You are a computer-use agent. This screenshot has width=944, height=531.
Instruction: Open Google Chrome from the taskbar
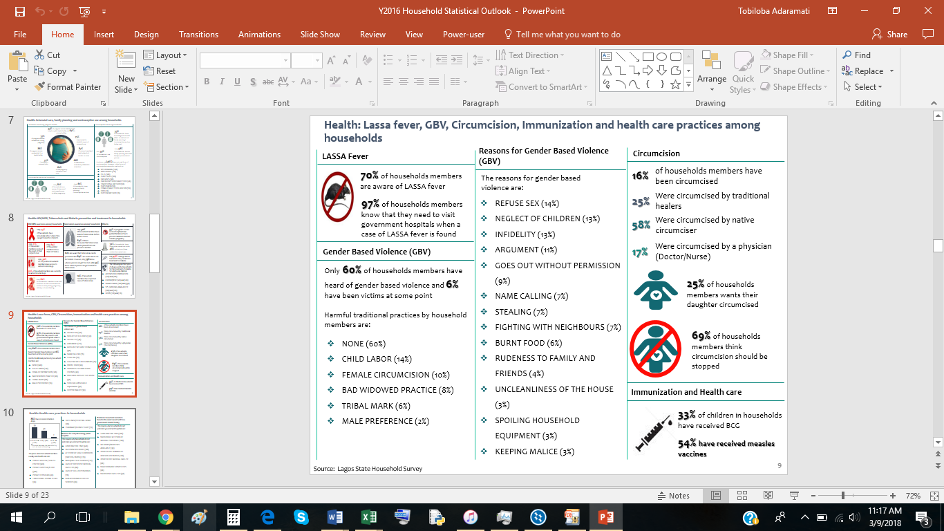click(166, 516)
